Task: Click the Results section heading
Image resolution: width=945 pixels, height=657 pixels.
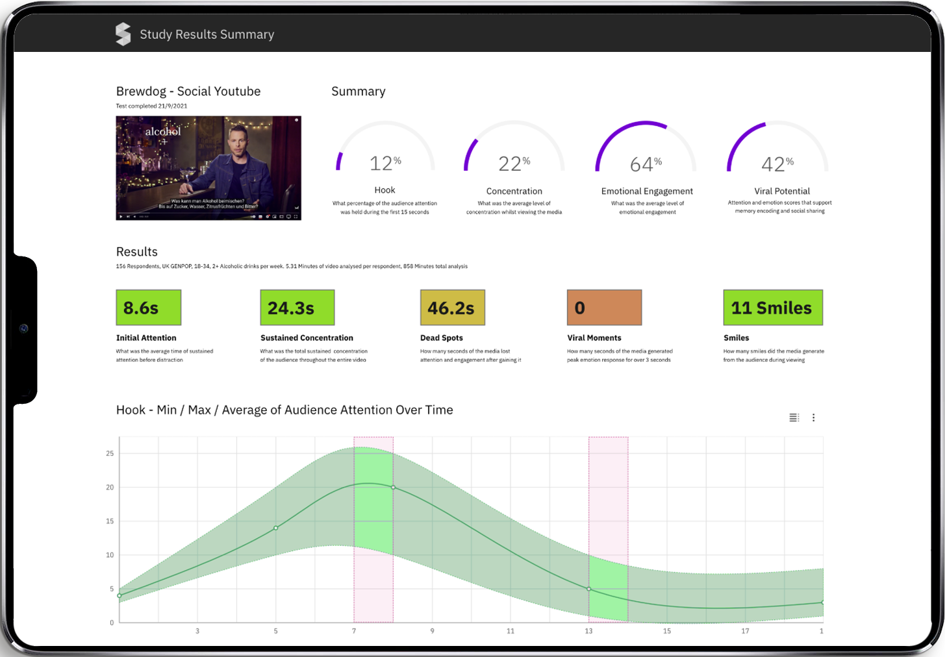Action: (x=137, y=252)
